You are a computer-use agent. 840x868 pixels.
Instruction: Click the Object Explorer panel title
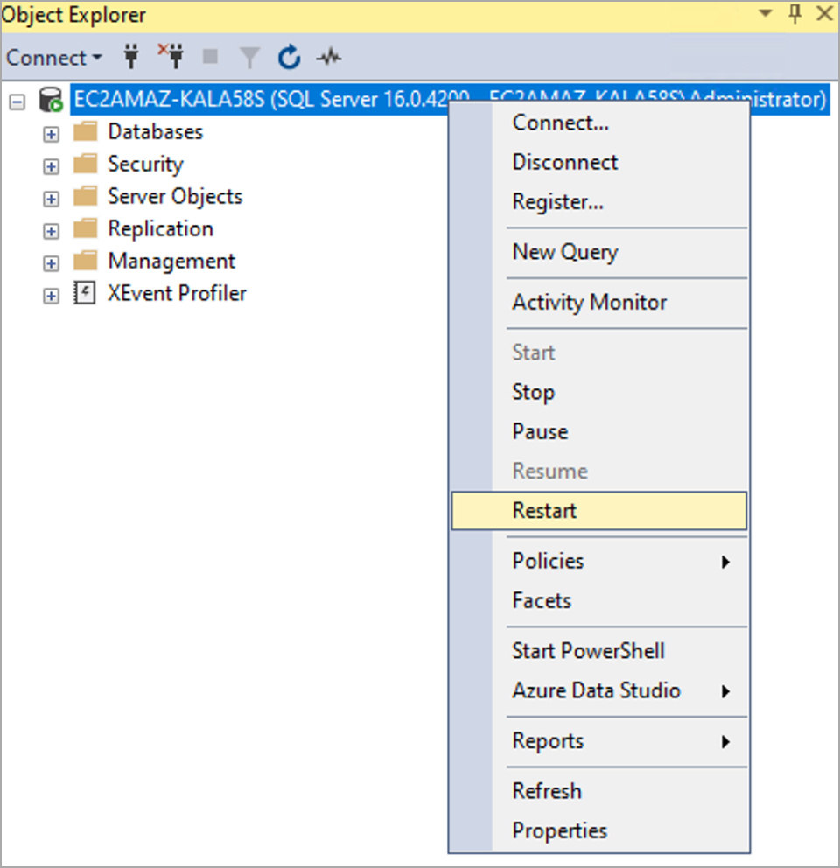[x=73, y=15]
